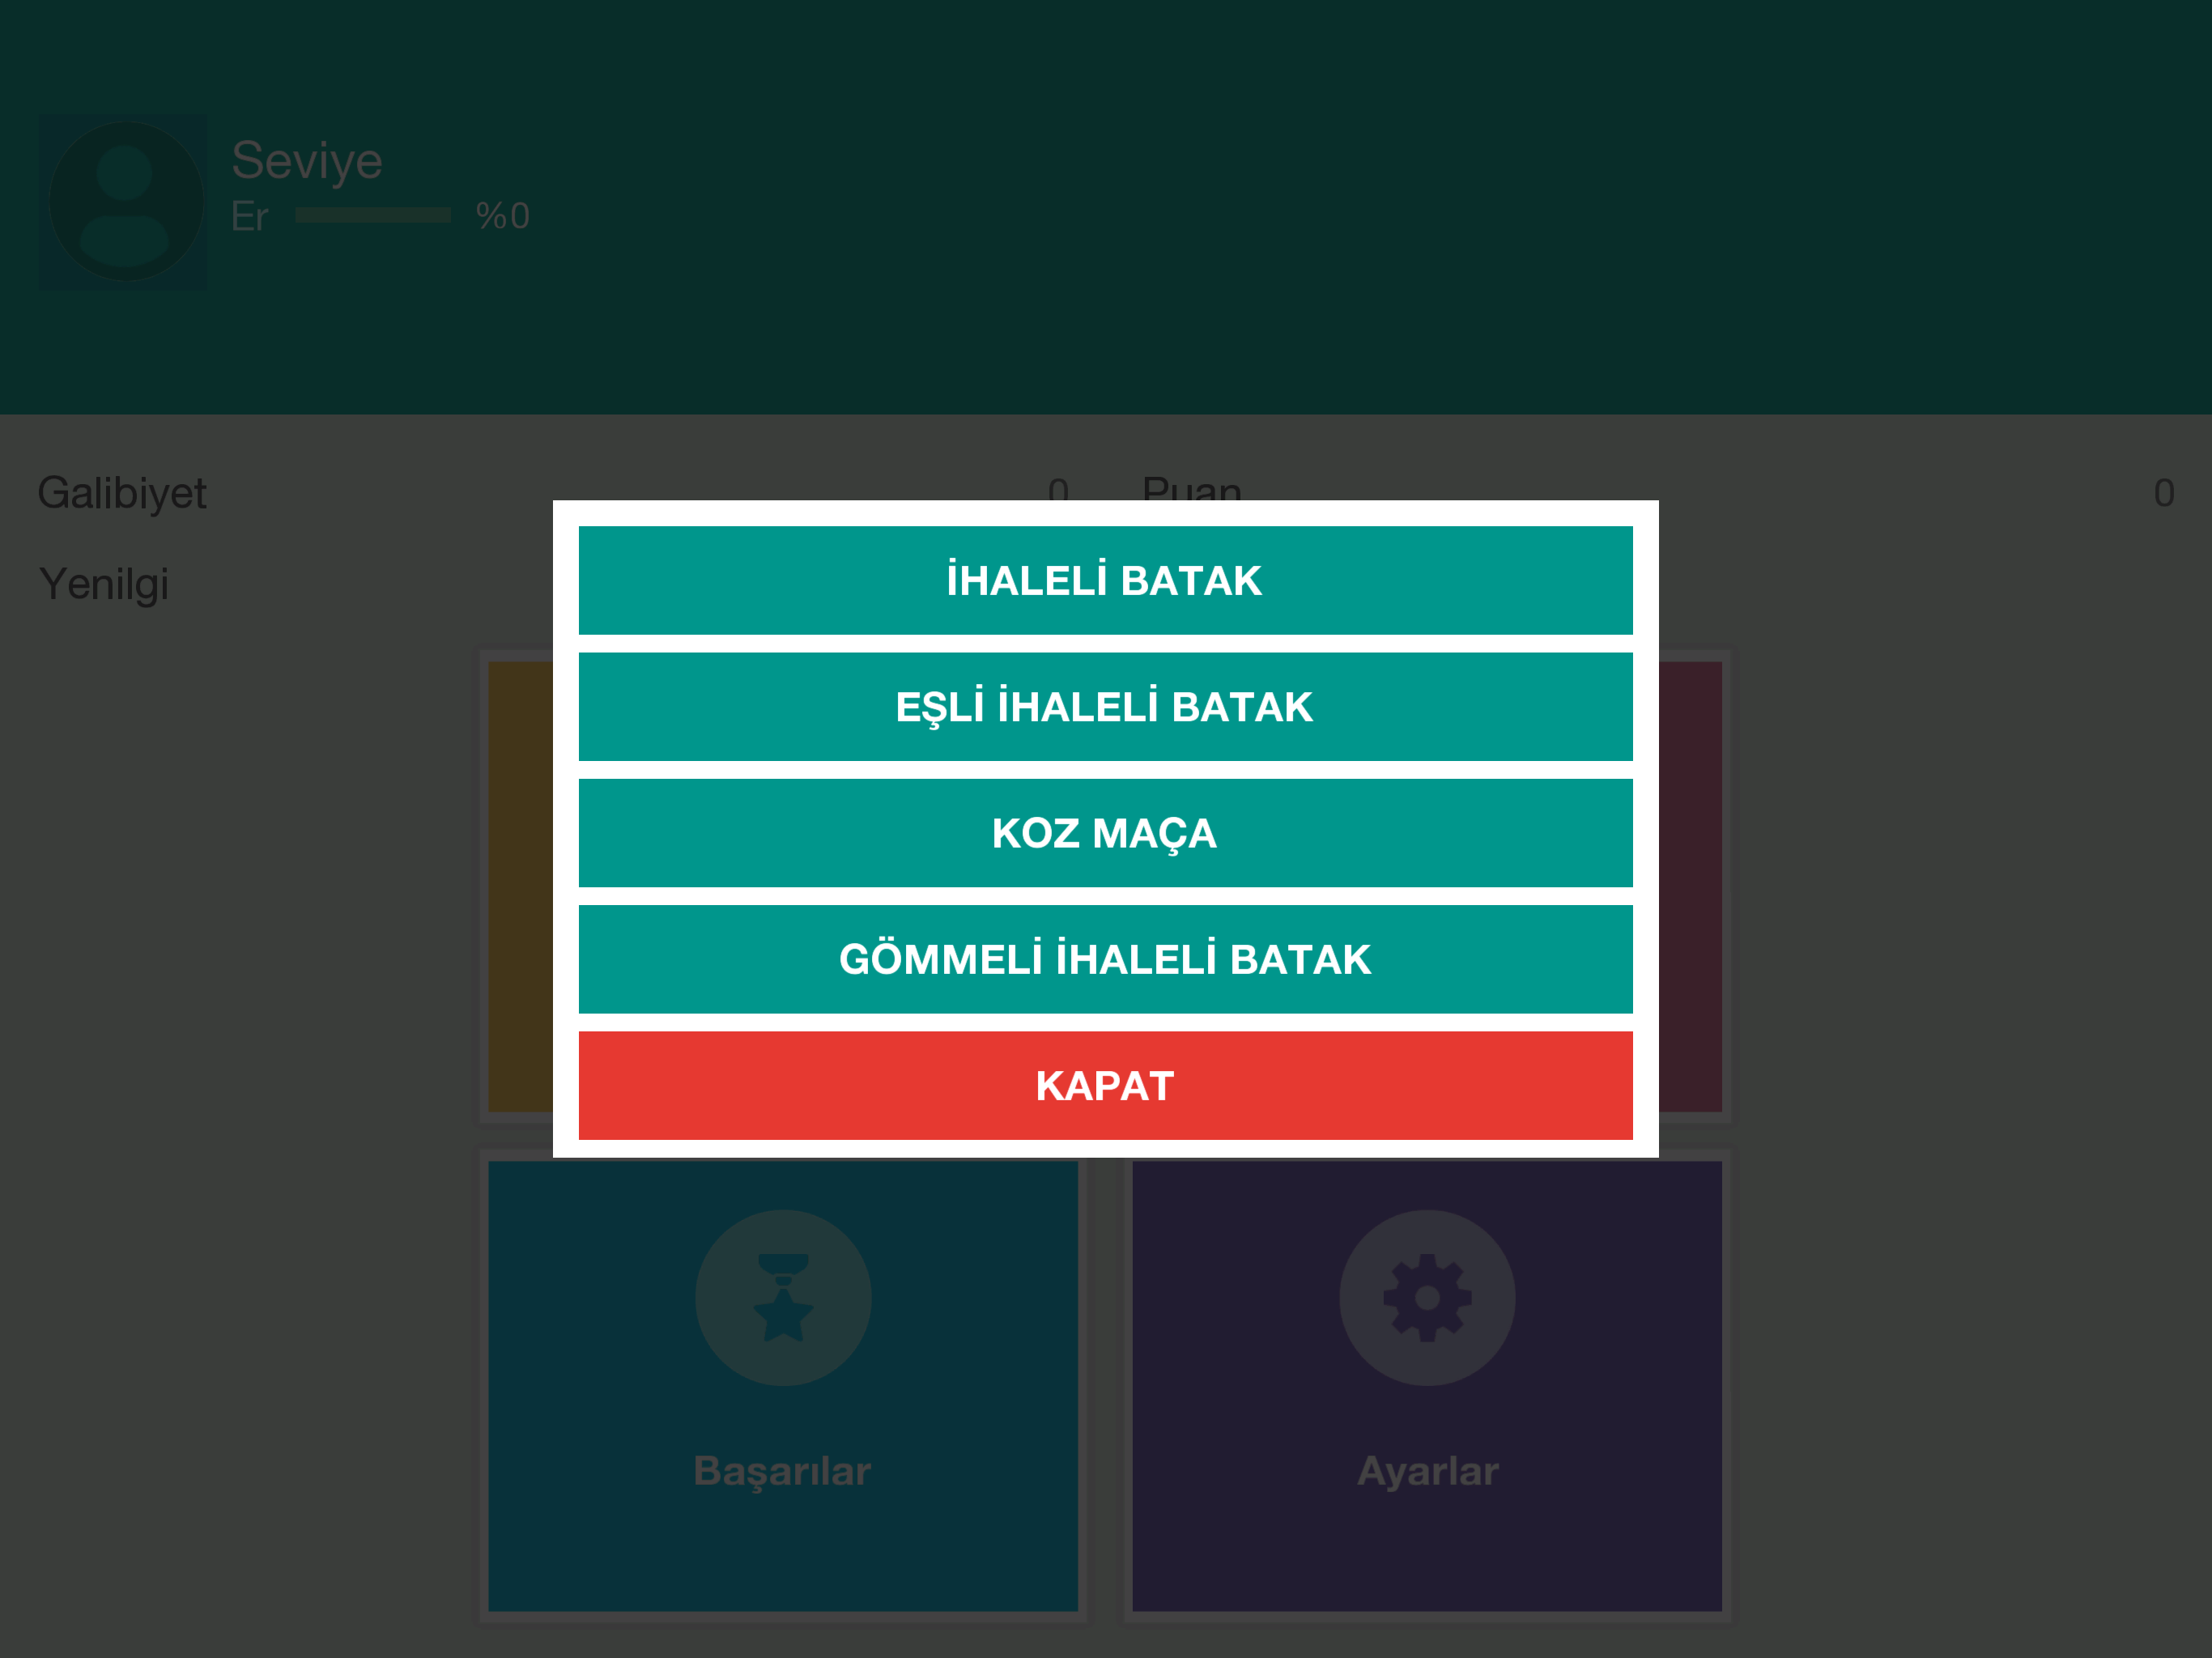Screen dimensions: 2212x1658
Task: Click the %0 level percentage
Action: 502,216
